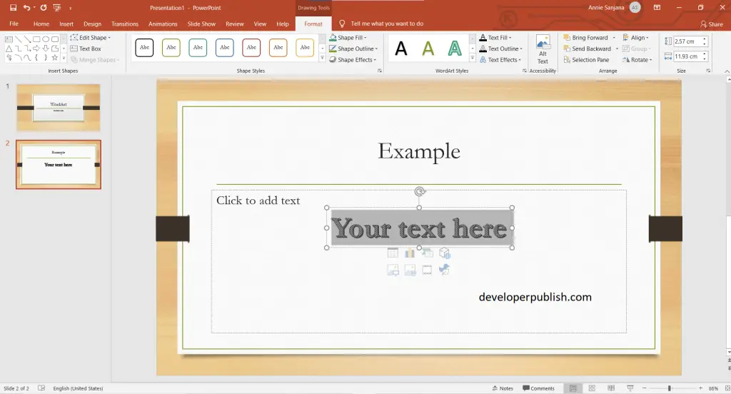Image resolution: width=731 pixels, height=394 pixels.
Task: Open the View tab
Action: (260, 24)
